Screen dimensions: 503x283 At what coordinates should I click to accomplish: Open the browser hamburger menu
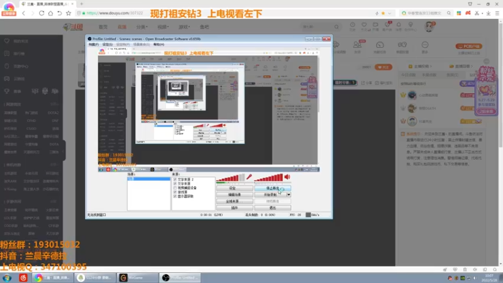497,13
